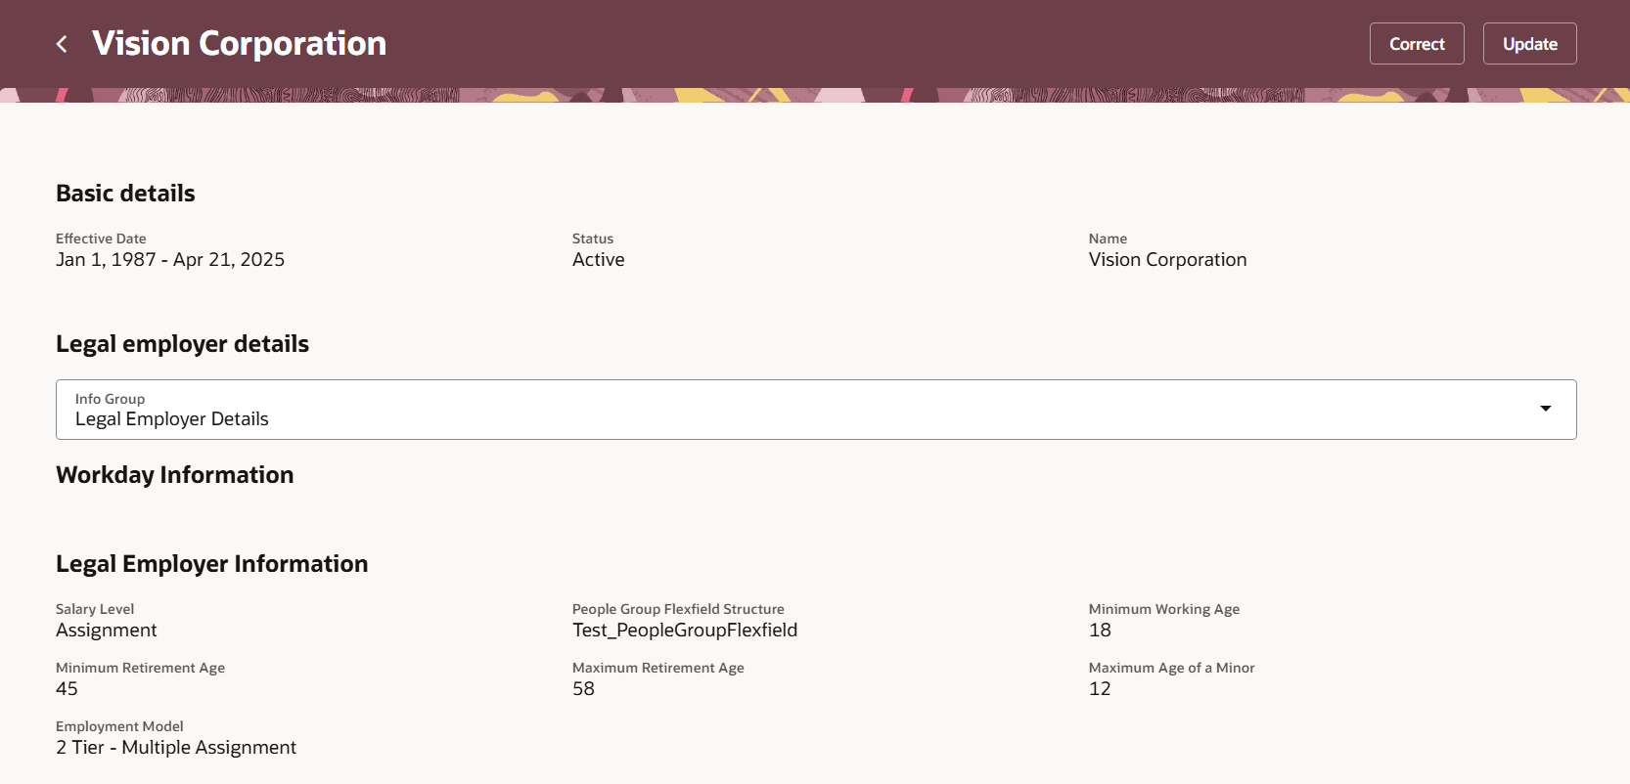Screen dimensions: 1630x784
Task: Select the Assignment salary level value
Action: click(107, 631)
